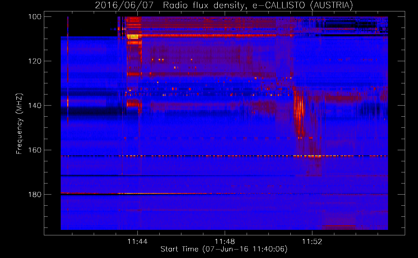The width and height of the screenshot is (418, 258).
Task: Click the '140' frequency tick label
Action: pos(35,106)
